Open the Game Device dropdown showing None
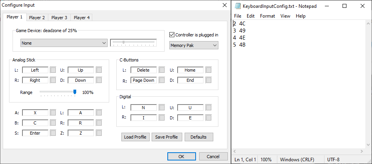The width and height of the screenshot is (372, 164). [64, 43]
